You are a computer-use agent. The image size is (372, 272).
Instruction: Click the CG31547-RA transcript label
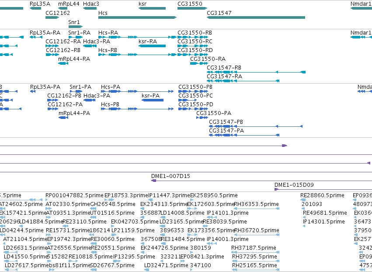(224, 77)
